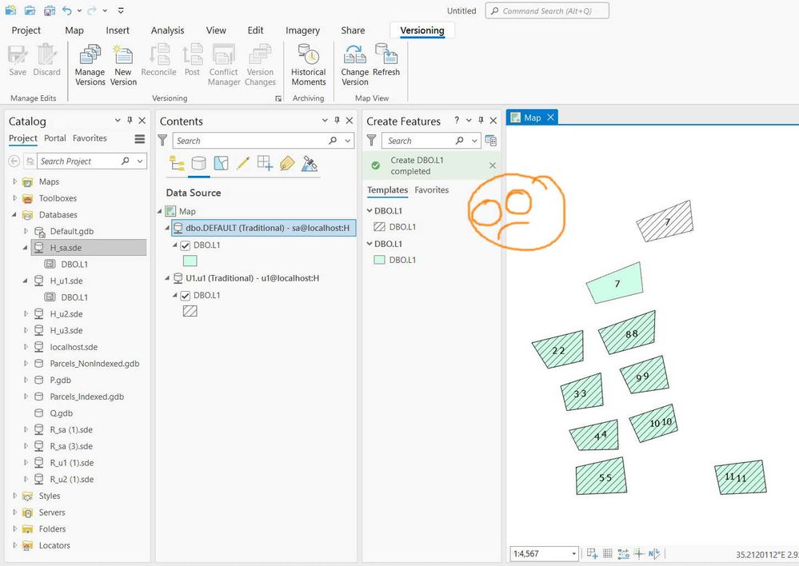Click Create Features filter funnel icon
Screen dimensions: 799x566
click(371, 140)
